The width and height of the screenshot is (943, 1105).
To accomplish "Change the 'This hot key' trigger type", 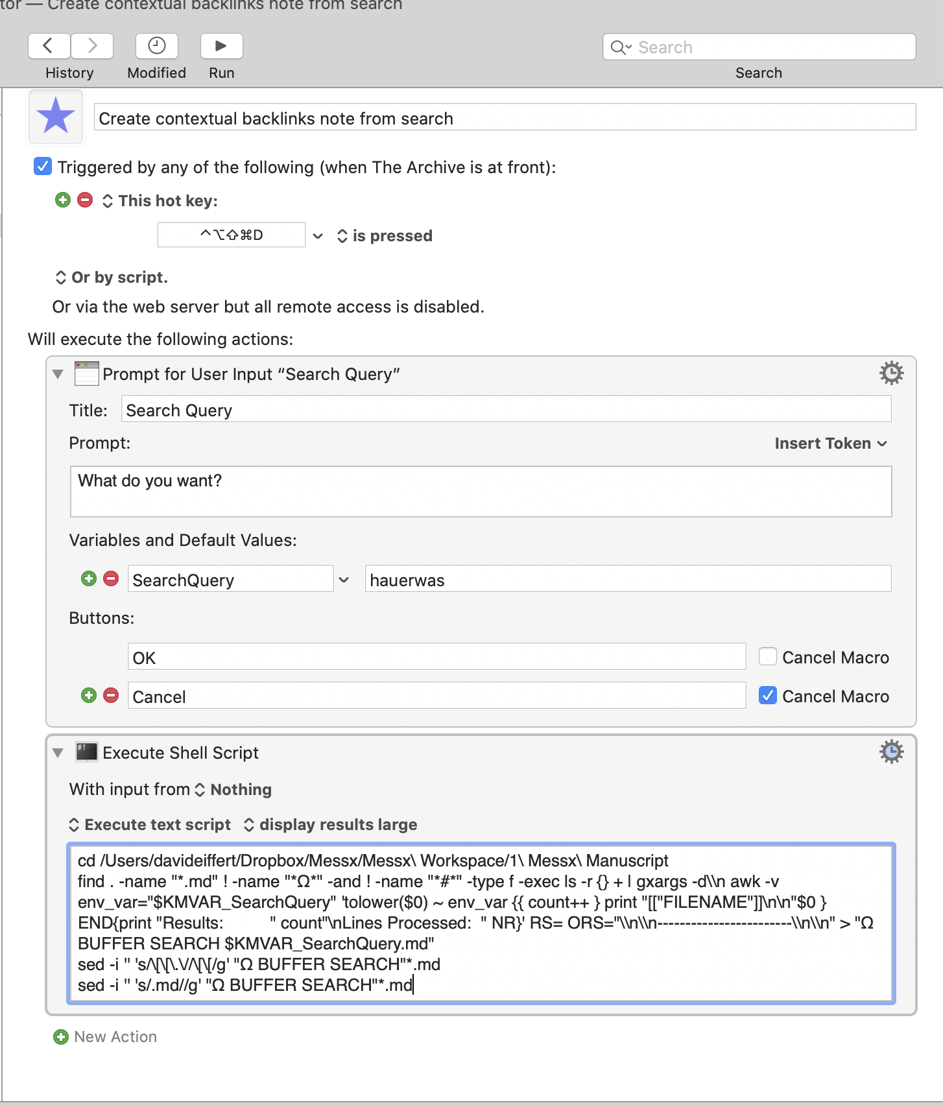I will 160,201.
